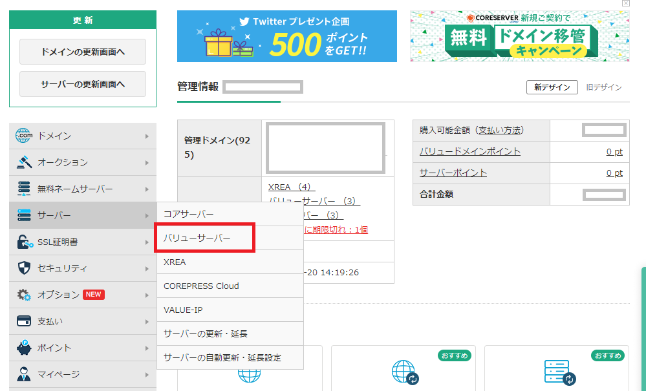Open the サーバーポイント link

pyautogui.click(x=453, y=173)
